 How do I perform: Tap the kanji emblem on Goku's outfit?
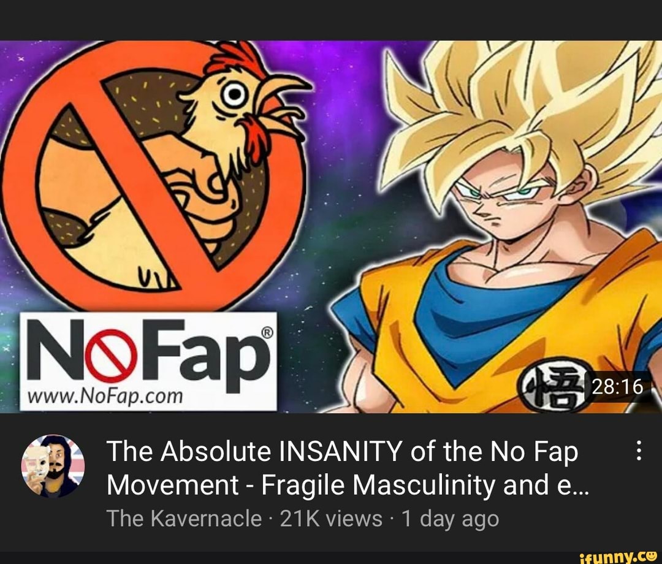tap(555, 385)
